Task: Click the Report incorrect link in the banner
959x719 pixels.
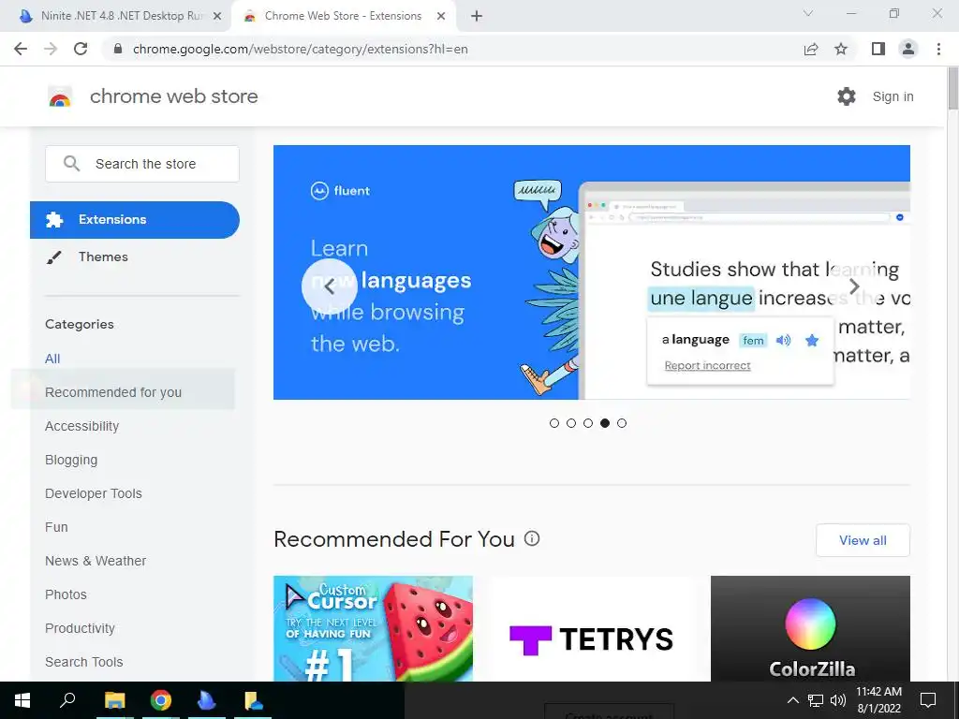Action: [x=708, y=366]
